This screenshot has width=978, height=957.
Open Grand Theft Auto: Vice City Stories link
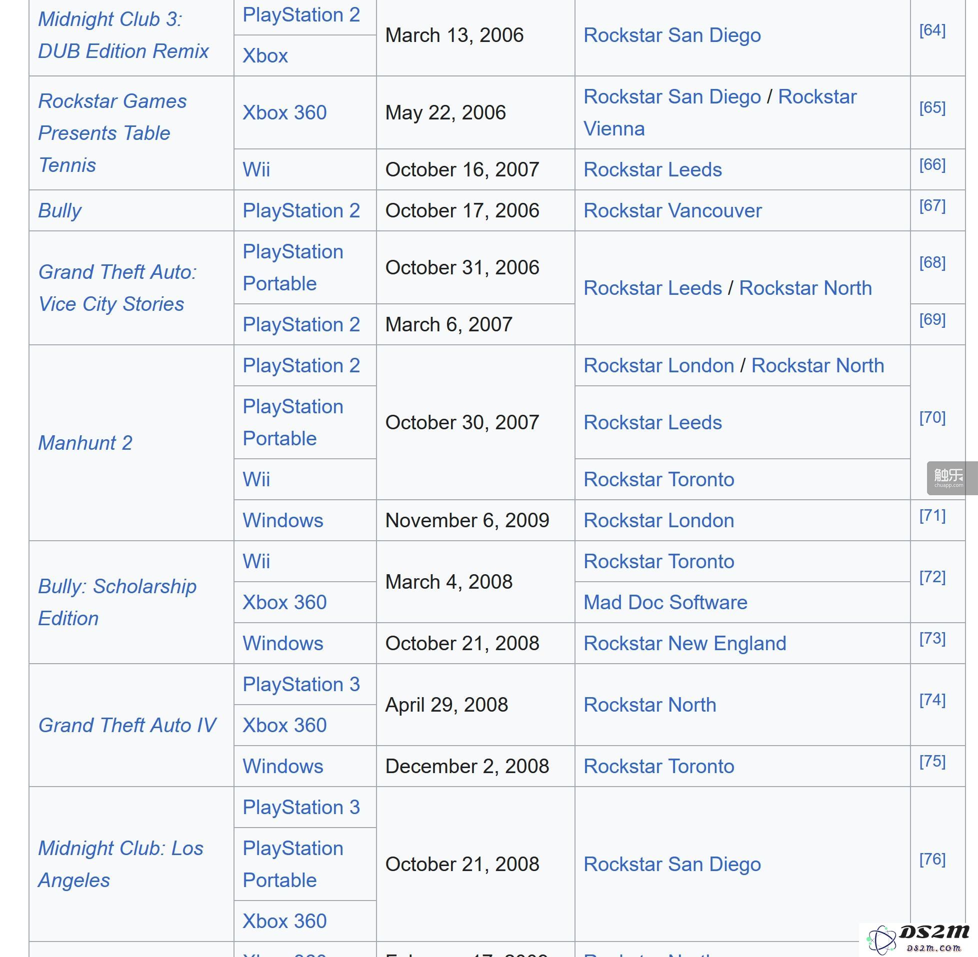tap(117, 288)
